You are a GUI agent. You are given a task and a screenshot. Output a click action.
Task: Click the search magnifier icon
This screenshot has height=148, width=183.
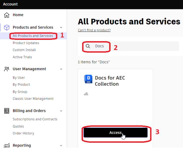(88, 46)
